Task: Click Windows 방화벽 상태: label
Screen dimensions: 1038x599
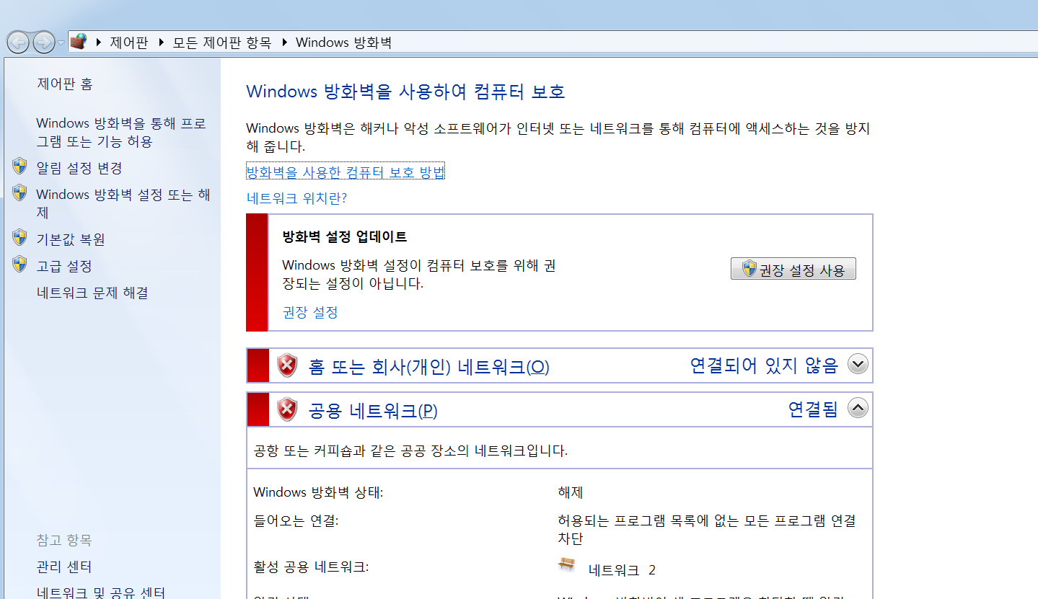Action: click(318, 492)
